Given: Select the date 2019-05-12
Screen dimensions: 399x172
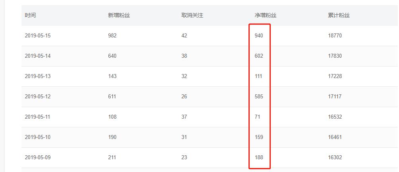Looking at the screenshot, I should (x=38, y=97).
